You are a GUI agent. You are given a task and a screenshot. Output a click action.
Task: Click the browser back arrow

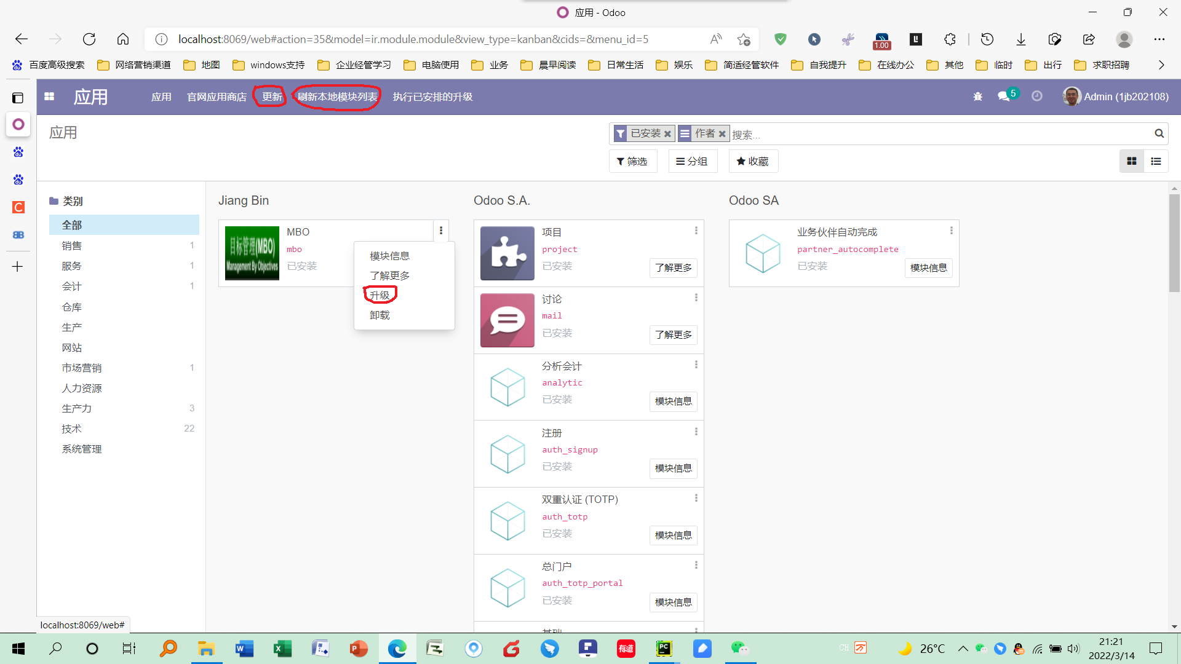click(22, 39)
